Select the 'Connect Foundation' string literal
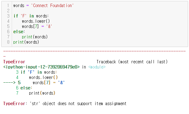Screen dimensions: 189x114 [52, 6]
